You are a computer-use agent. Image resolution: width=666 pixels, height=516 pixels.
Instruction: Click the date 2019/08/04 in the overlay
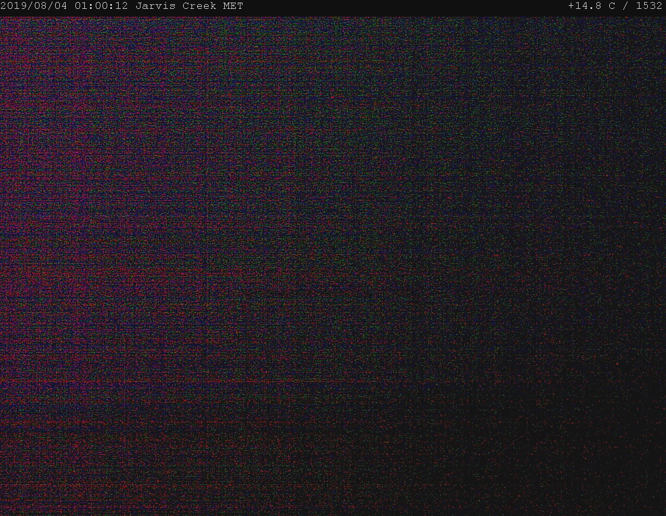tap(34, 6)
